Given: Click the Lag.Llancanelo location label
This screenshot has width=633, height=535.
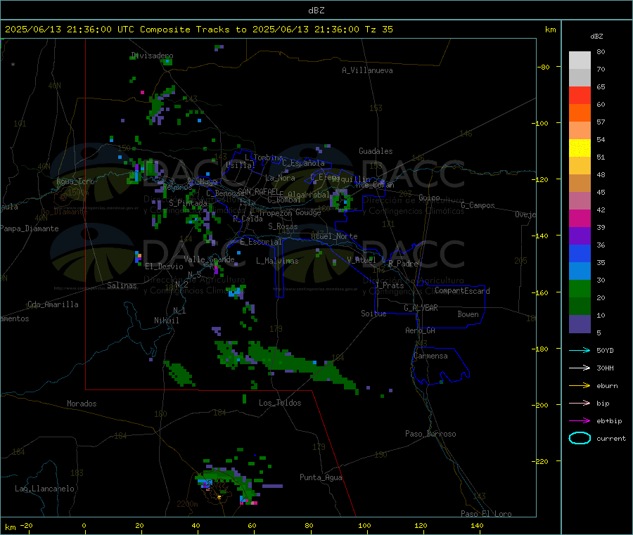Looking at the screenshot, I should pos(44,489).
